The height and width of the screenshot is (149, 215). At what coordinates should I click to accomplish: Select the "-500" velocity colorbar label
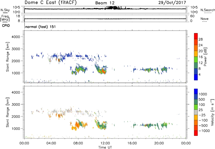coord(203,126)
